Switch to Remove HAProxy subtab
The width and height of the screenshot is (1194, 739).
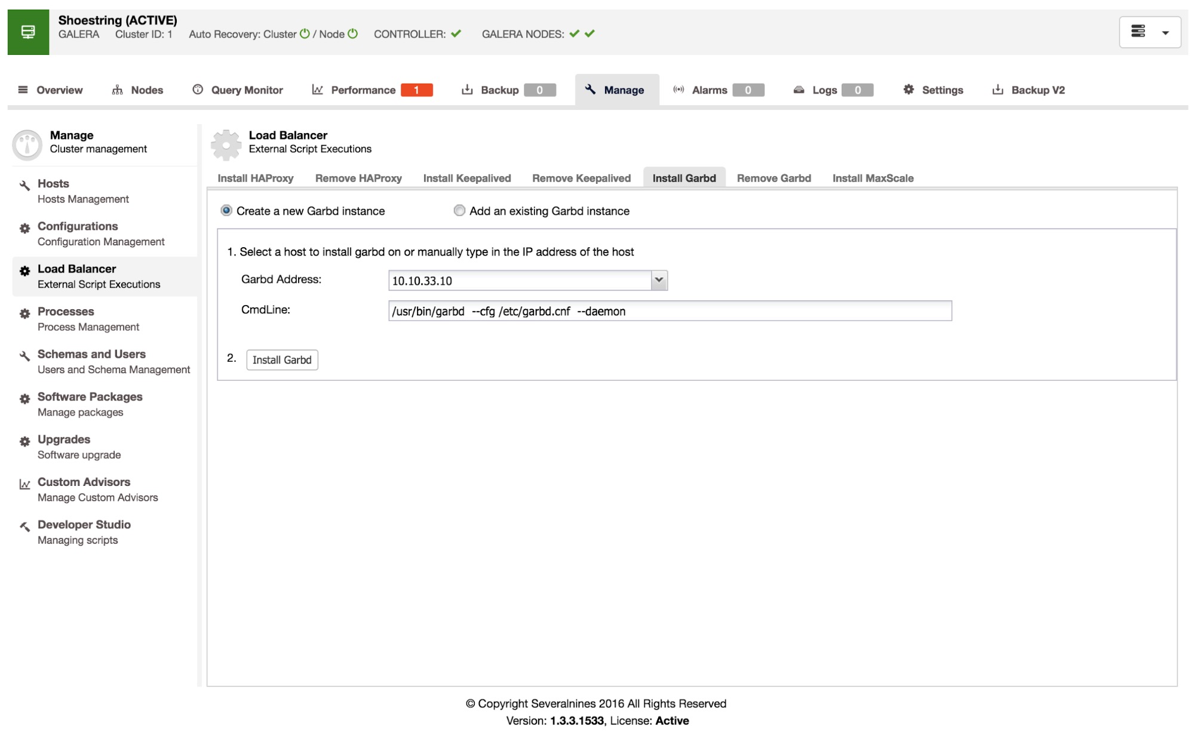click(x=358, y=178)
